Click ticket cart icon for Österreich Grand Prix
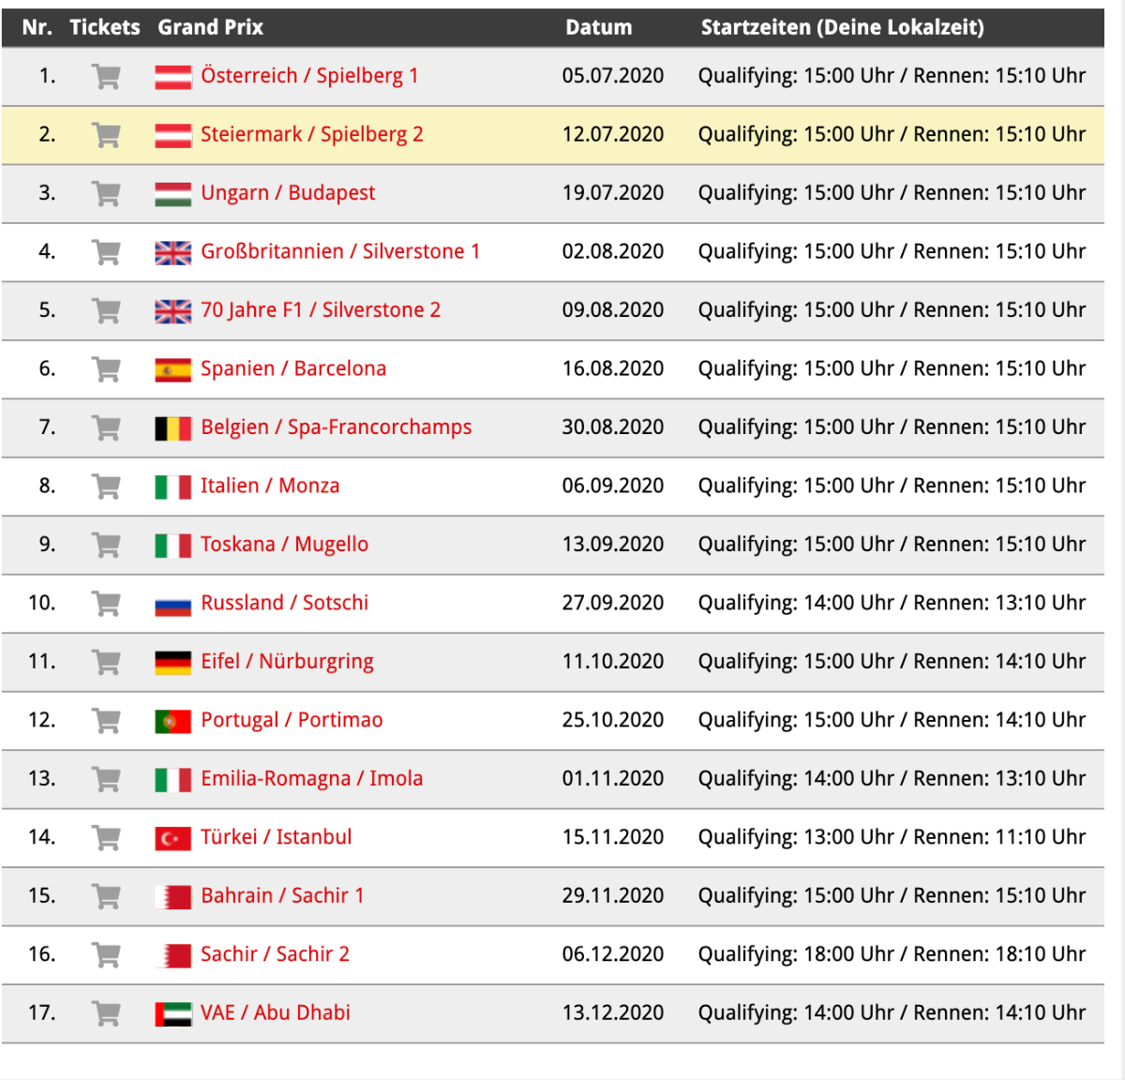1125x1080 pixels. click(x=106, y=77)
